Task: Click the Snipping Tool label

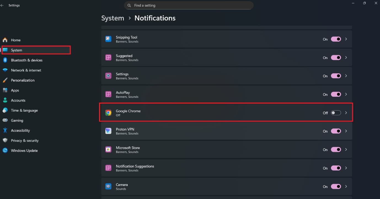Action: point(126,37)
